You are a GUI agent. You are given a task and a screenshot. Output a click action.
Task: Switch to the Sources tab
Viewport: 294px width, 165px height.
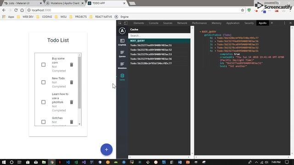168,23
